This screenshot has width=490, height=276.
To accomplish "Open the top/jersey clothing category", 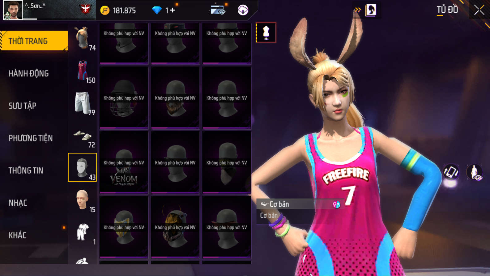I will (x=83, y=71).
